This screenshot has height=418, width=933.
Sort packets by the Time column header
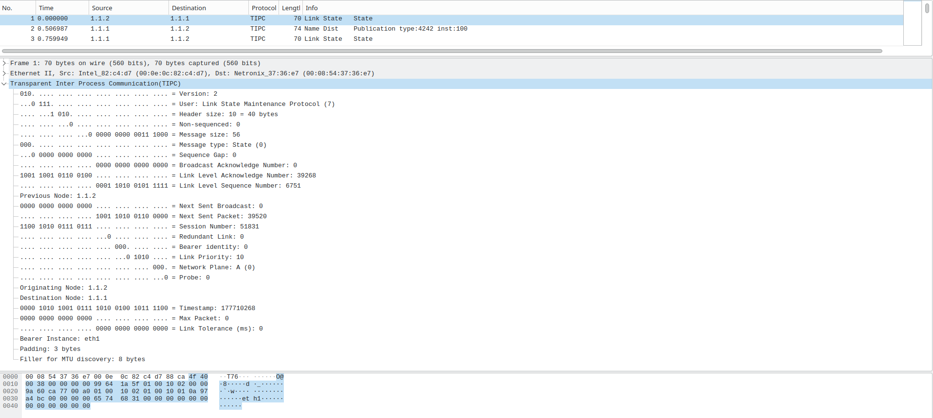click(62, 8)
